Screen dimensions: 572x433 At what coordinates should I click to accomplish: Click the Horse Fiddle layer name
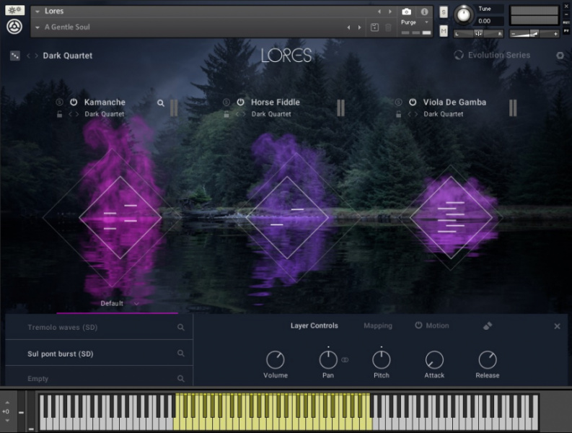tap(276, 102)
